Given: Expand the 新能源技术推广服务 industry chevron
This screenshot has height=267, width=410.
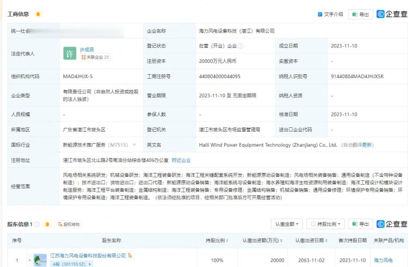Looking at the screenshot, I should 134,144.
